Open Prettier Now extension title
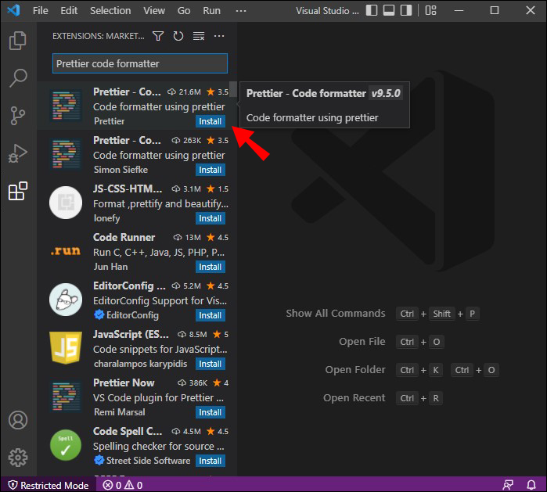The width and height of the screenshot is (547, 492). coord(124,382)
